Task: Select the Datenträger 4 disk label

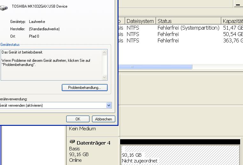Action: coord(93,143)
